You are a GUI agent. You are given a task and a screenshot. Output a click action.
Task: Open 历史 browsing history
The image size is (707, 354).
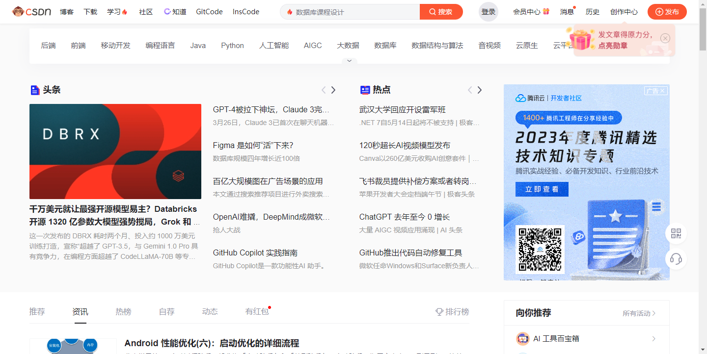(593, 12)
